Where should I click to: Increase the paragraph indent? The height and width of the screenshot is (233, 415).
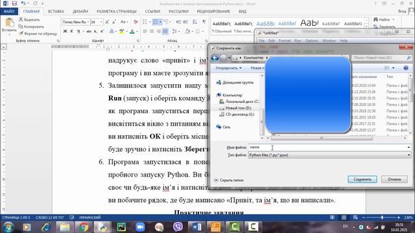[x=185, y=22]
